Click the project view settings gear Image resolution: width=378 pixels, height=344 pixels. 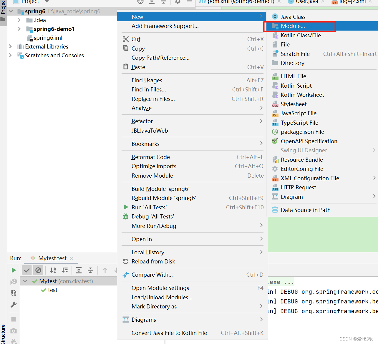[178, 1]
